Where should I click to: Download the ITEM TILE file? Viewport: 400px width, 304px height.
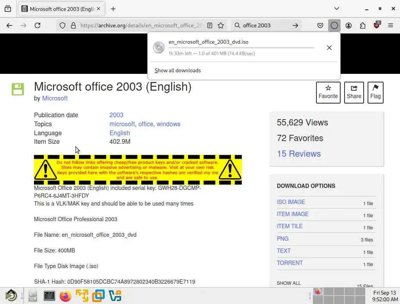[x=289, y=226]
